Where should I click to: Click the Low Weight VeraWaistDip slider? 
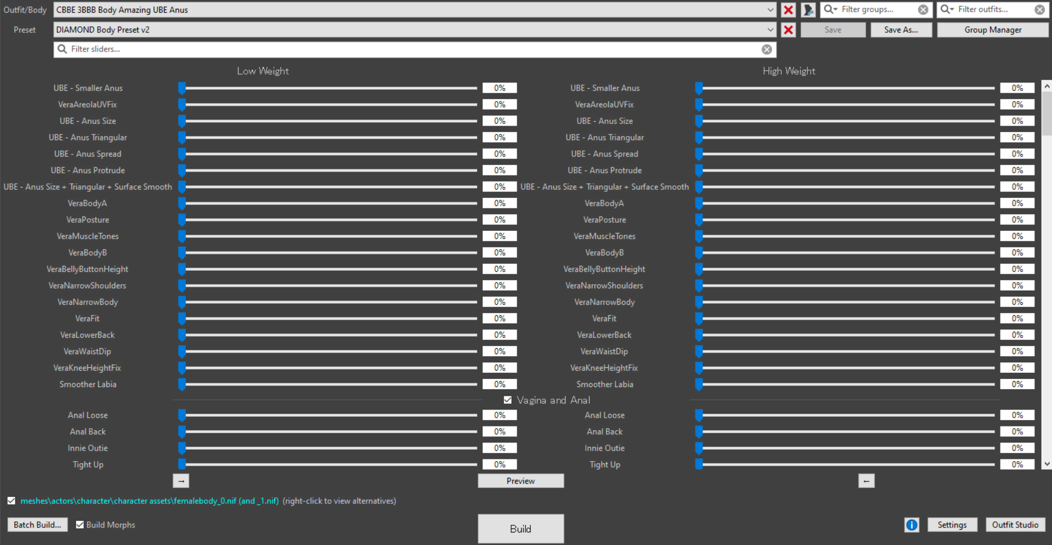[x=328, y=351]
